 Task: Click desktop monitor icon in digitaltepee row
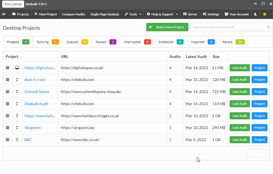click(17, 68)
